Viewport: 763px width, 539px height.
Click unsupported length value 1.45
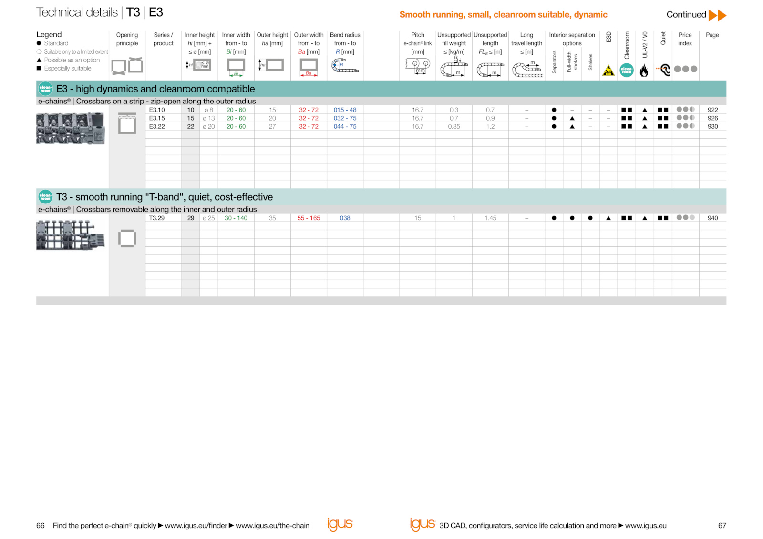pyautogui.click(x=490, y=218)
